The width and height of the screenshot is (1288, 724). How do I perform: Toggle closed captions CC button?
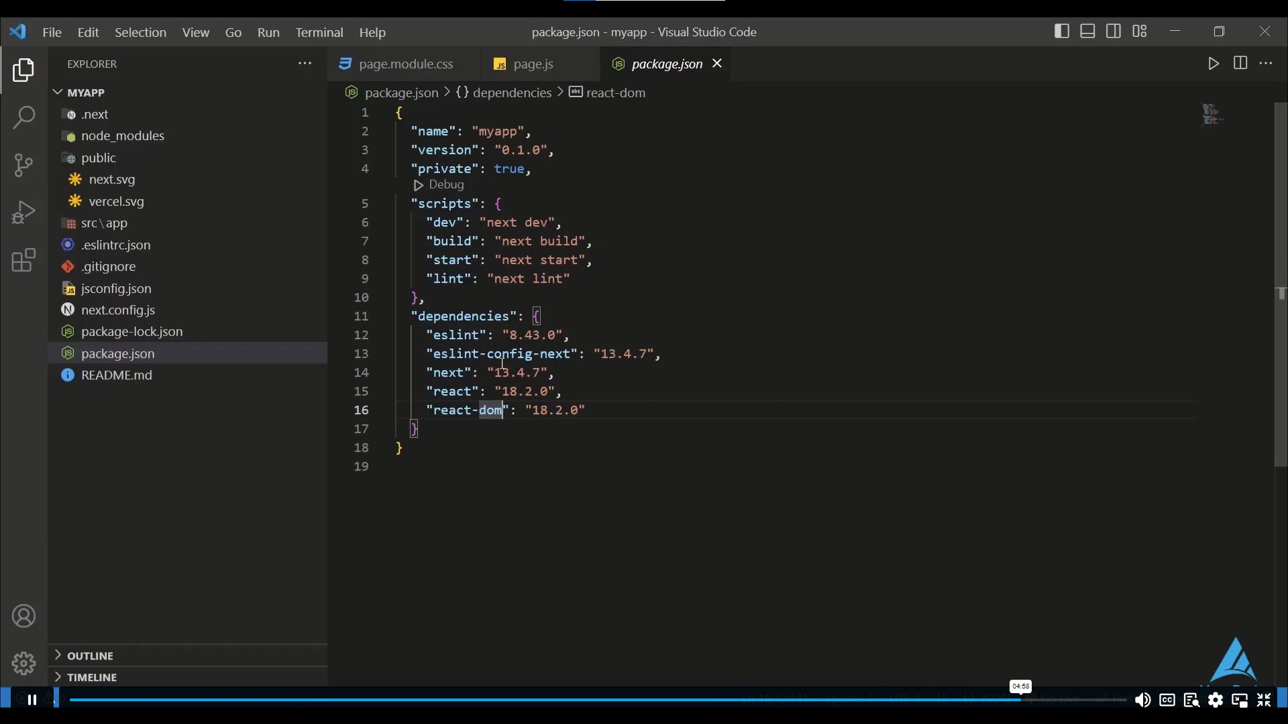click(x=1167, y=701)
